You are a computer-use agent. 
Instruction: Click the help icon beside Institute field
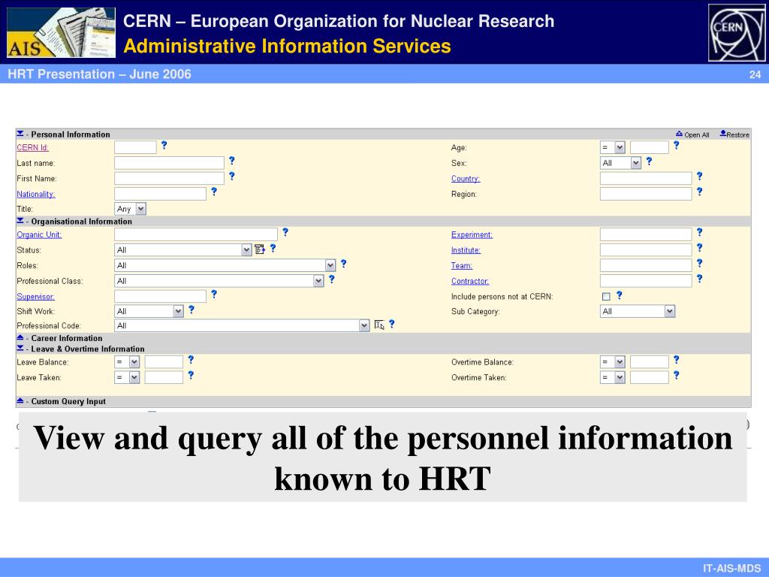pos(699,248)
